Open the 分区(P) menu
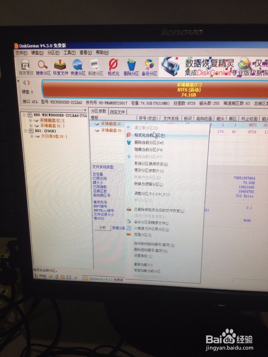The height and width of the screenshot is (357, 268). pos(53,53)
